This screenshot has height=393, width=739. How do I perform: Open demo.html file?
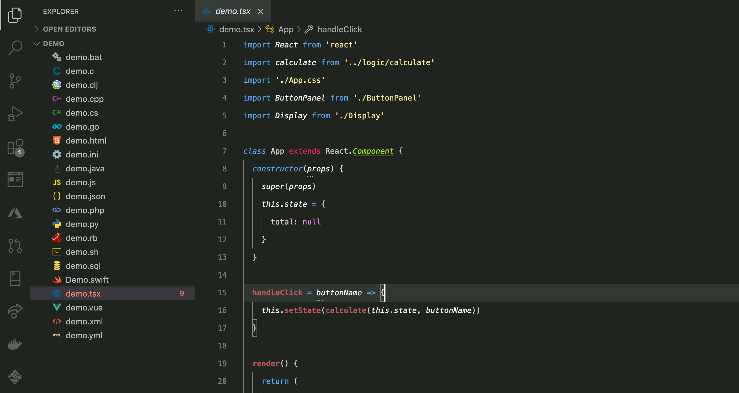click(112, 141)
